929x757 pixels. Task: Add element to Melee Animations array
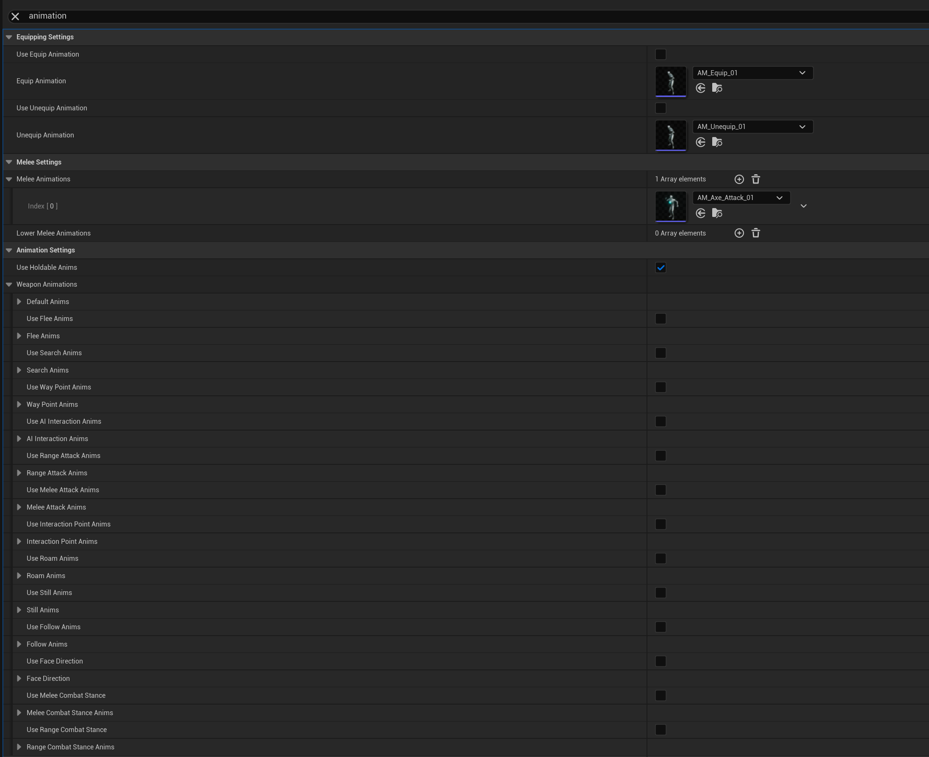click(x=738, y=179)
